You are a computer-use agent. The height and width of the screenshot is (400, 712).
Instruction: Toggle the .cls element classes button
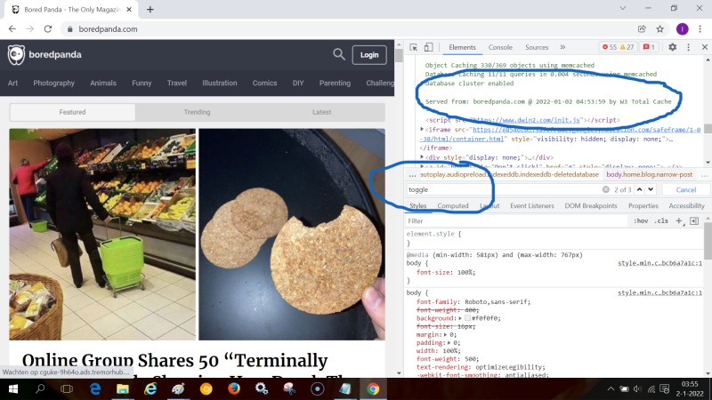[x=661, y=220]
